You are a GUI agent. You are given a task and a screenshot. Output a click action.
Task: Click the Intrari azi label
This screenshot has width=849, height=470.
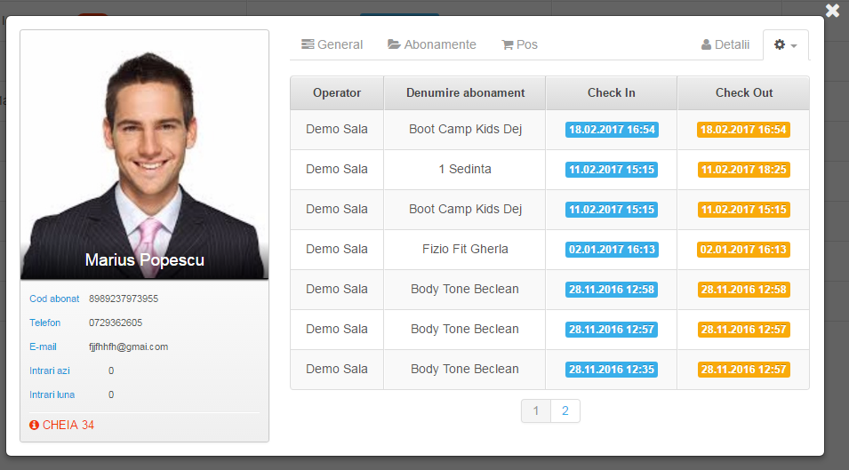(49, 371)
